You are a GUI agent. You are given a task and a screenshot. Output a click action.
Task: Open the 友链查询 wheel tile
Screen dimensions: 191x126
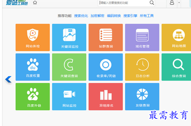[x=142, y=97]
